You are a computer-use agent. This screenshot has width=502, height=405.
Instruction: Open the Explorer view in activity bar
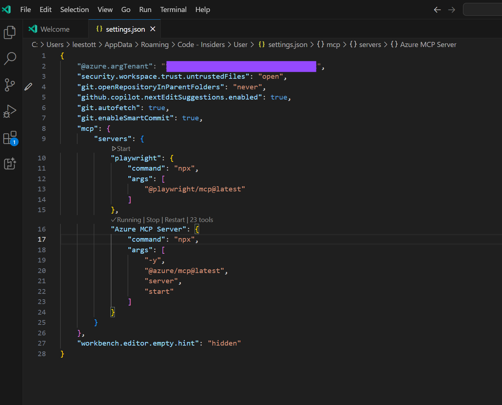[10, 32]
